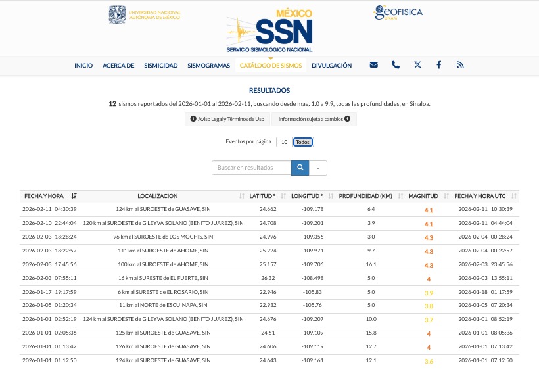The height and width of the screenshot is (382, 539).
Task: Sort by Latitud column arrows
Action: pos(283,196)
